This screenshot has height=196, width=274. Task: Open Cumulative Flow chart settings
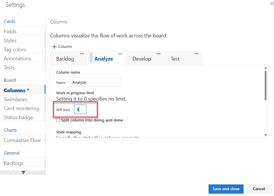pyautogui.click(x=22, y=140)
